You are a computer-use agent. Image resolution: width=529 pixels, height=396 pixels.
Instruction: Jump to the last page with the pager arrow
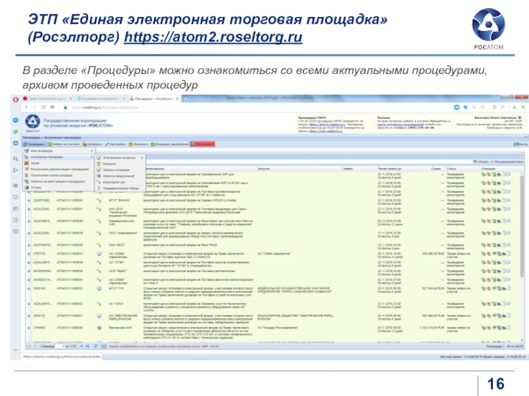click(x=88, y=346)
